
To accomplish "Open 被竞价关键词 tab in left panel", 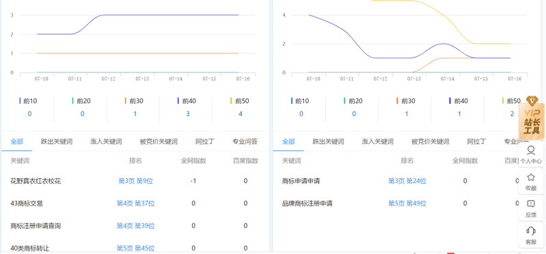I will click(159, 141).
